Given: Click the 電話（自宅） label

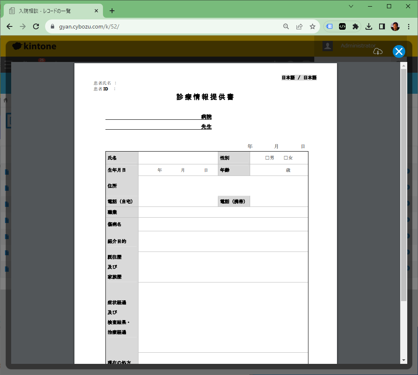Looking at the screenshot, I should tap(120, 202).
